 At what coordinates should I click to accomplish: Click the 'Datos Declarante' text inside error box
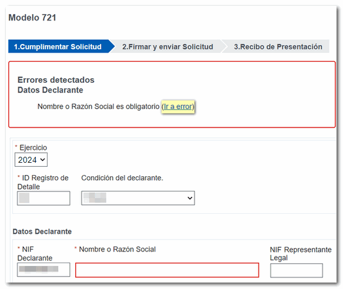pyautogui.click(x=51, y=90)
